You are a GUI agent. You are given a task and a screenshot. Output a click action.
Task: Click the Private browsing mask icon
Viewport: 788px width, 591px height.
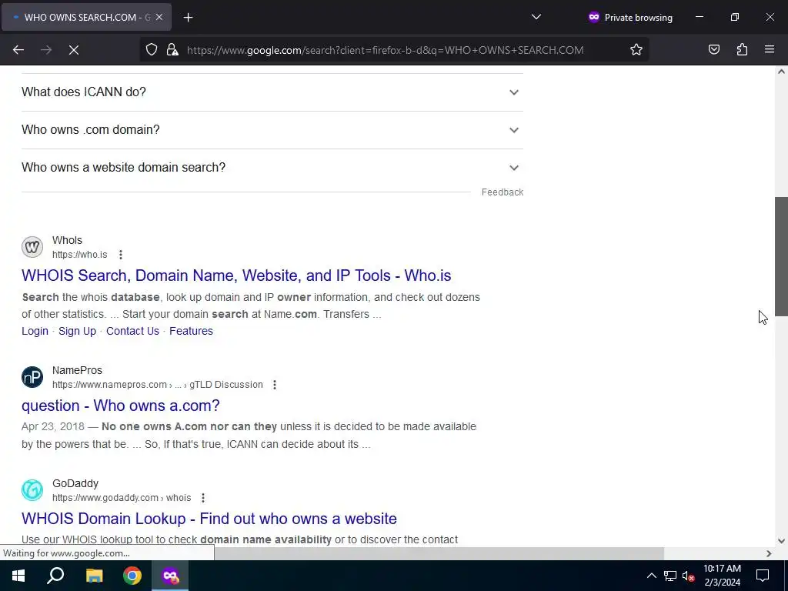594,17
